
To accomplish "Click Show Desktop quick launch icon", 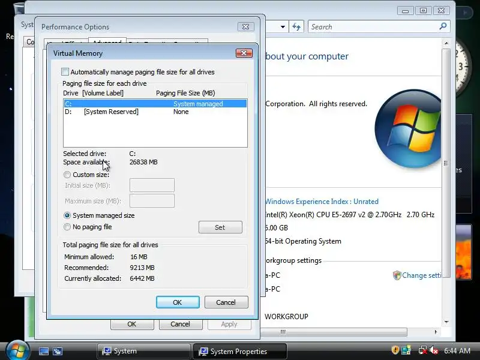I will point(43,351).
